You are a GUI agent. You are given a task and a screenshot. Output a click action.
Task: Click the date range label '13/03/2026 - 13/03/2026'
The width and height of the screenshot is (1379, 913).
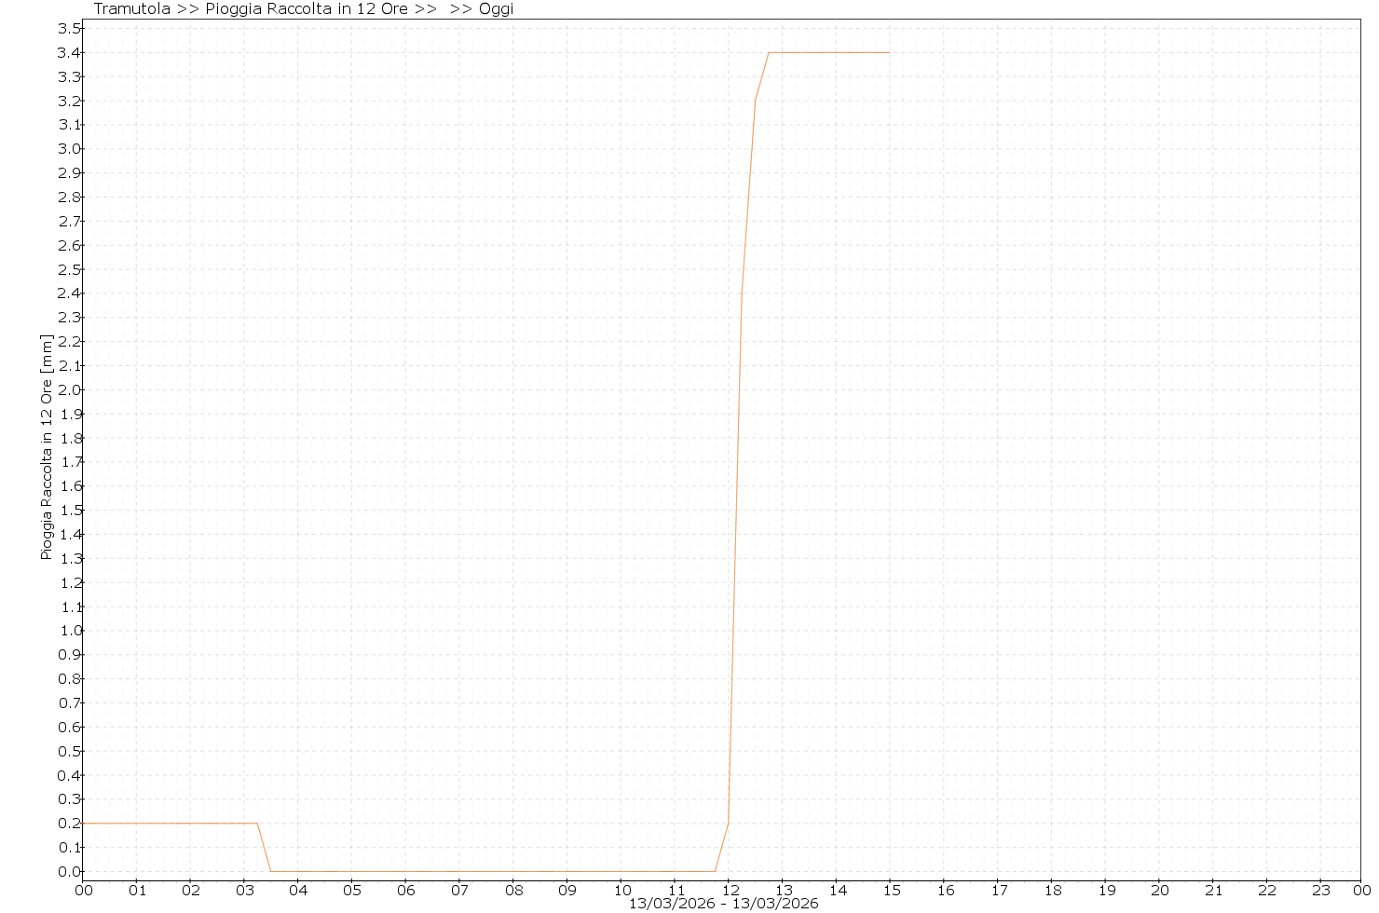[x=723, y=904]
